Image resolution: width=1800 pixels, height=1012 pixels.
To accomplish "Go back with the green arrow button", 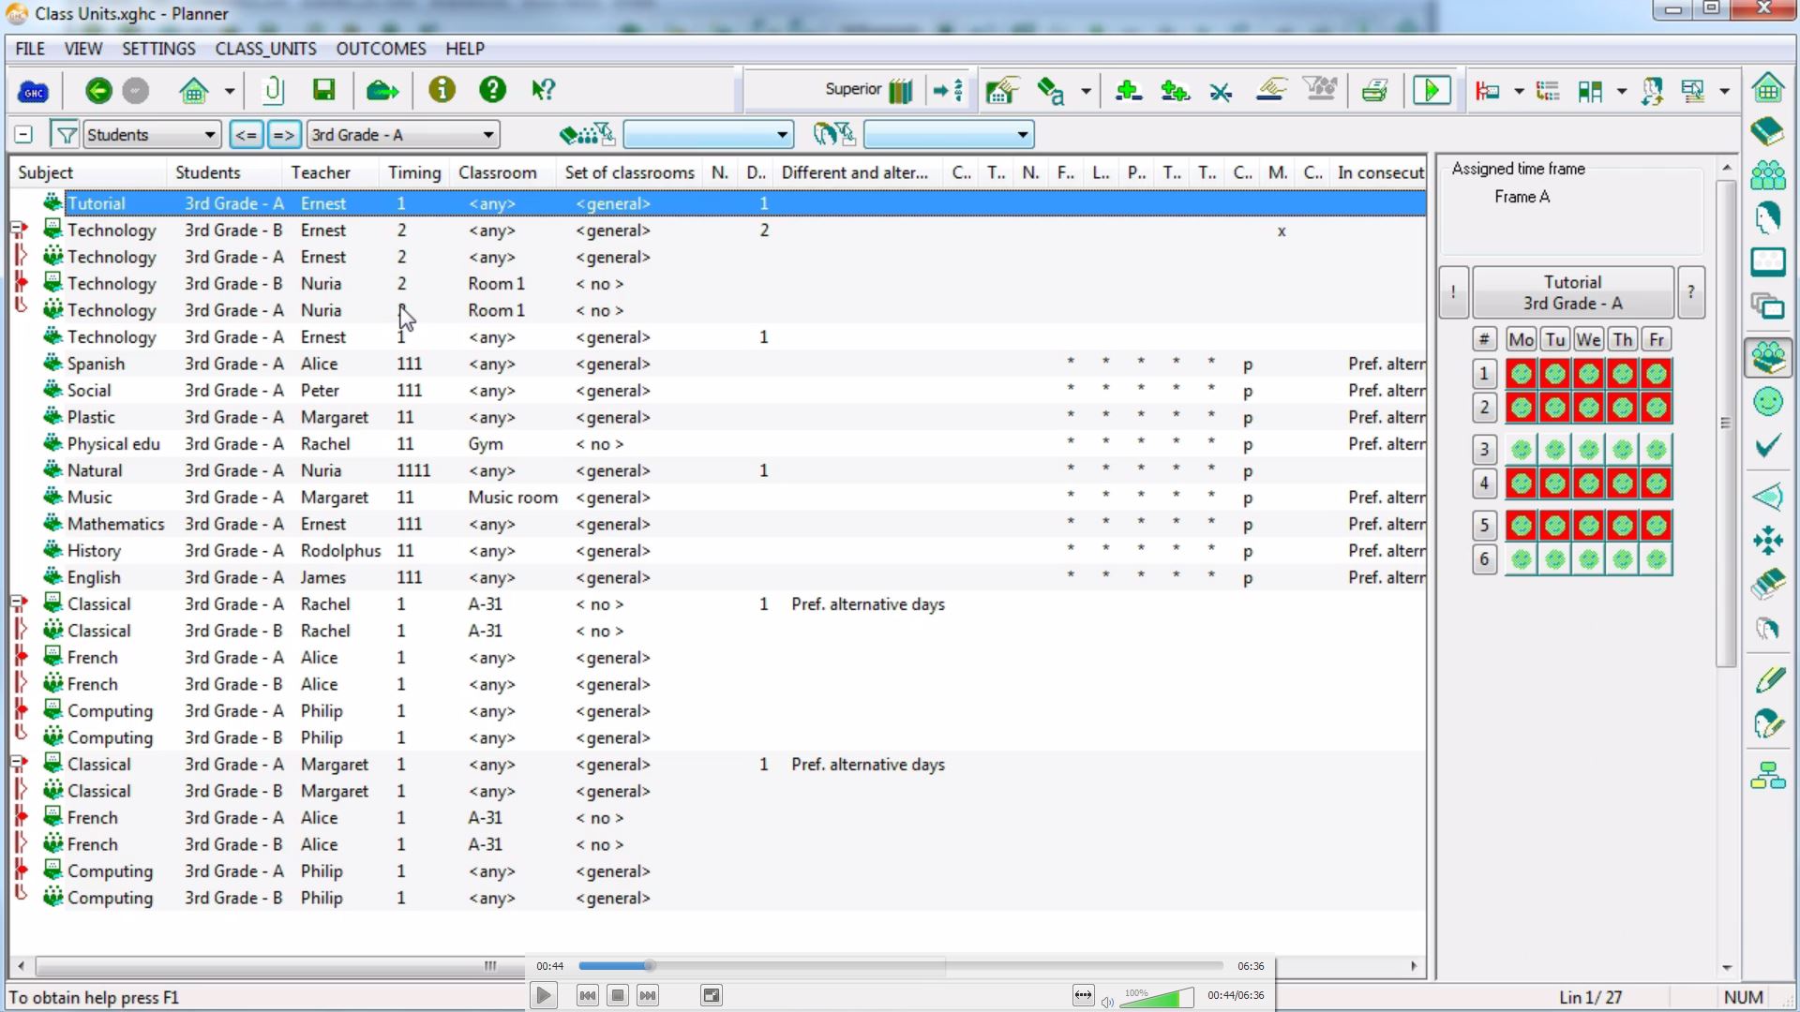I will point(98,91).
